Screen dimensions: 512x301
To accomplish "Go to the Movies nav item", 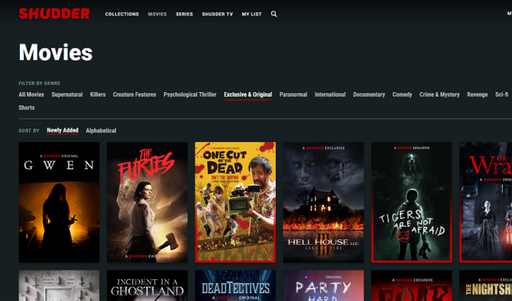I will point(157,14).
